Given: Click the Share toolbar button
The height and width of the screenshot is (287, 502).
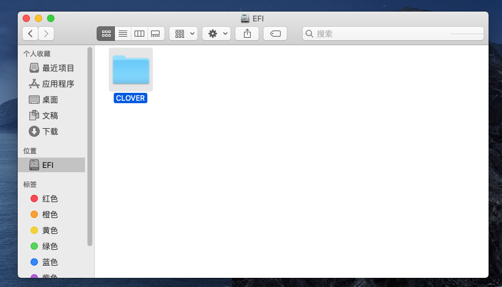Looking at the screenshot, I should [247, 34].
